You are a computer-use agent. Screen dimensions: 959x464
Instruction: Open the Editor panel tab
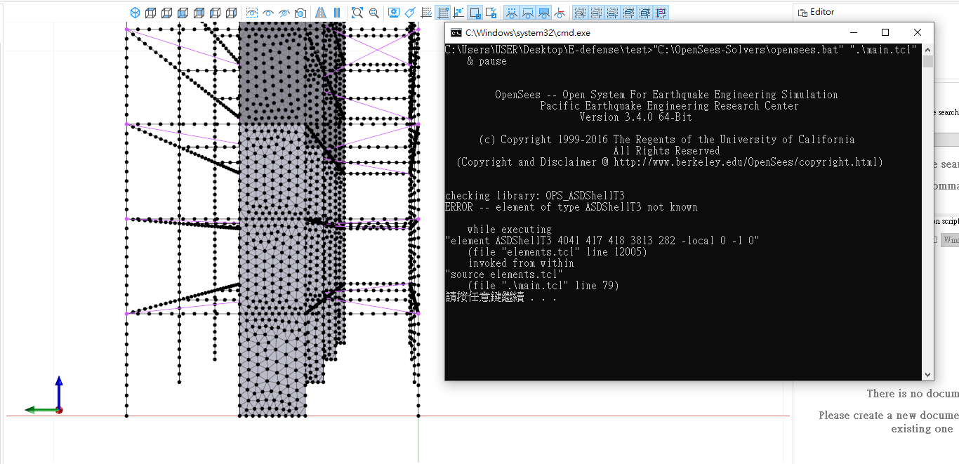[x=816, y=12]
